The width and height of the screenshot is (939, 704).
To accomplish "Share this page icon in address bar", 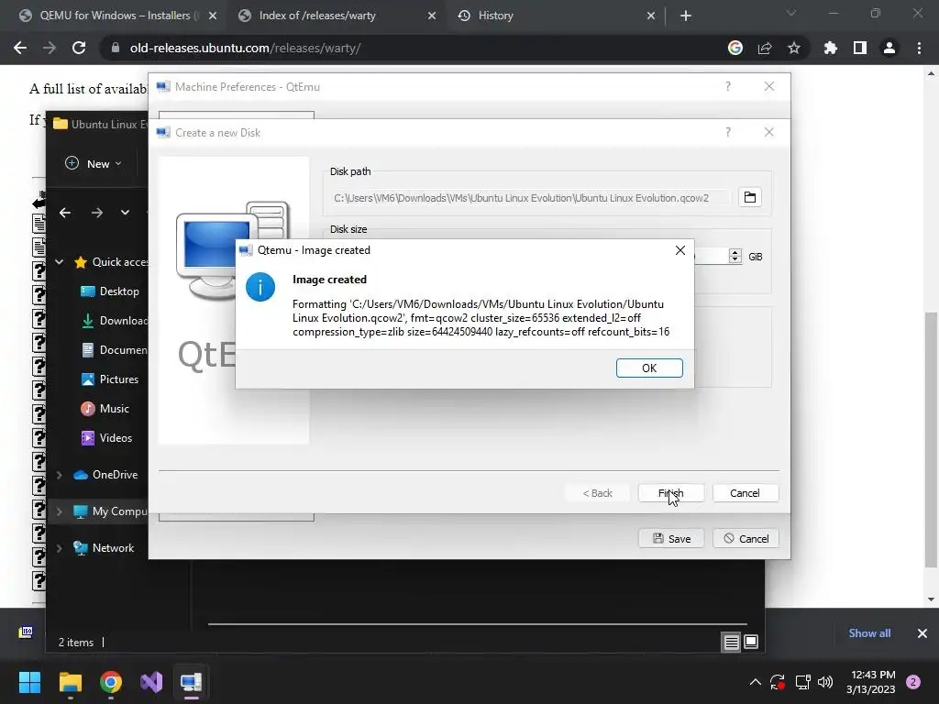I will [x=765, y=48].
